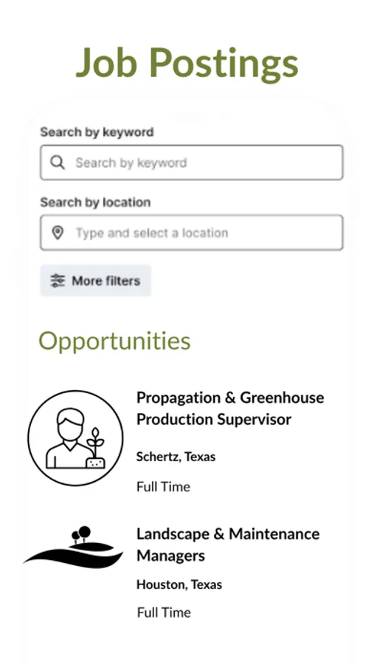Click Full Time under the greenhouse supervisor job
The width and height of the screenshot is (374, 665).
[x=163, y=486]
